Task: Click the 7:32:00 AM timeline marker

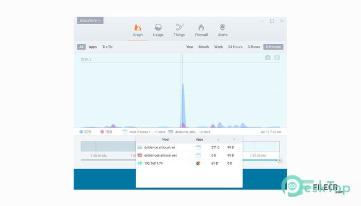Action: tap(258, 156)
